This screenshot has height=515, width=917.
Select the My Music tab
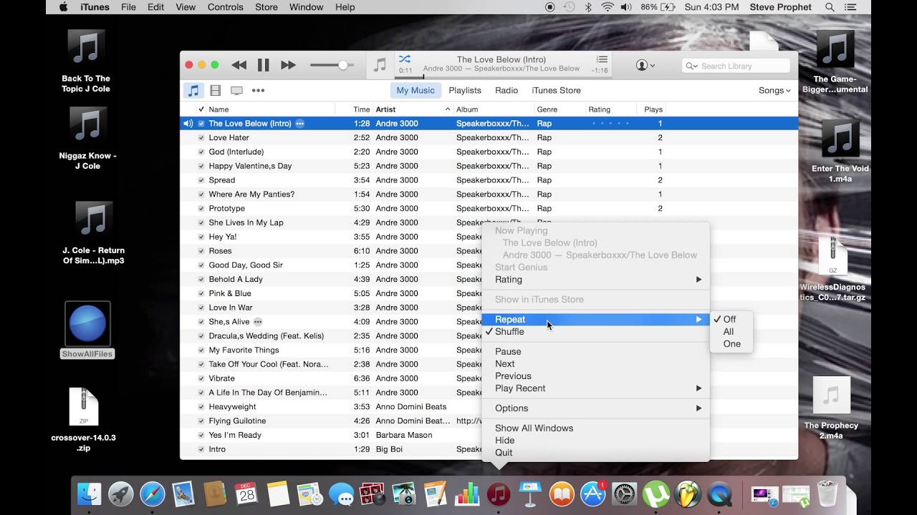tap(416, 90)
